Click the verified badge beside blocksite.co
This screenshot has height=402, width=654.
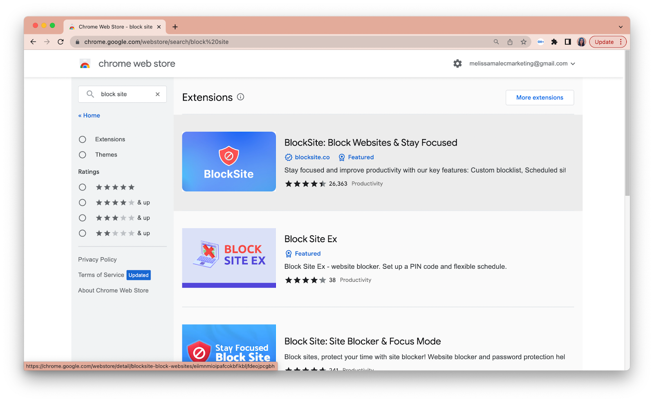pos(289,157)
